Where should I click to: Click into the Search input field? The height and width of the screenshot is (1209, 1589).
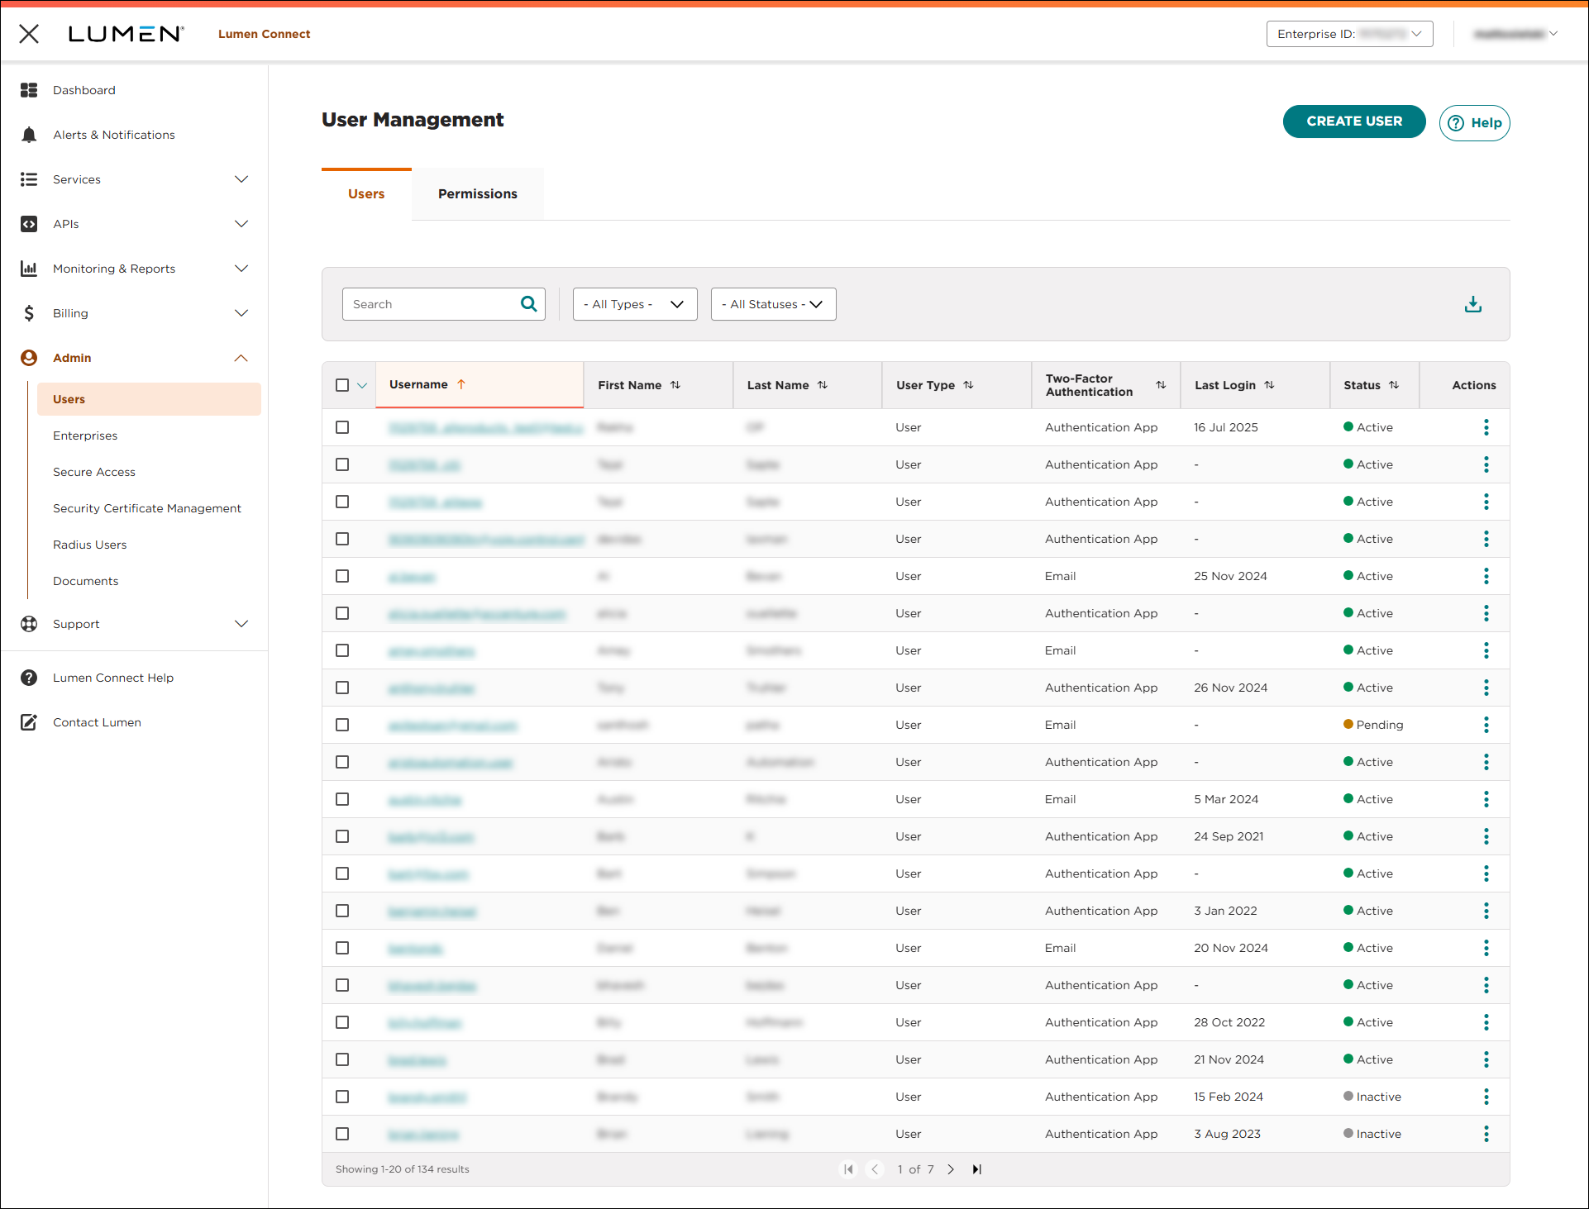click(x=430, y=304)
